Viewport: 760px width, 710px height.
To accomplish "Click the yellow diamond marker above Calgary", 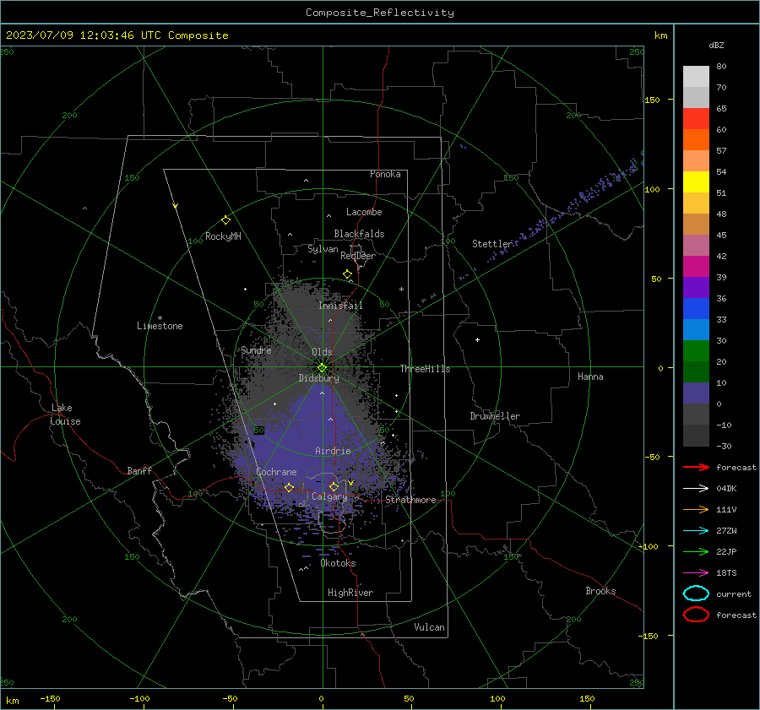I will pos(334,486).
